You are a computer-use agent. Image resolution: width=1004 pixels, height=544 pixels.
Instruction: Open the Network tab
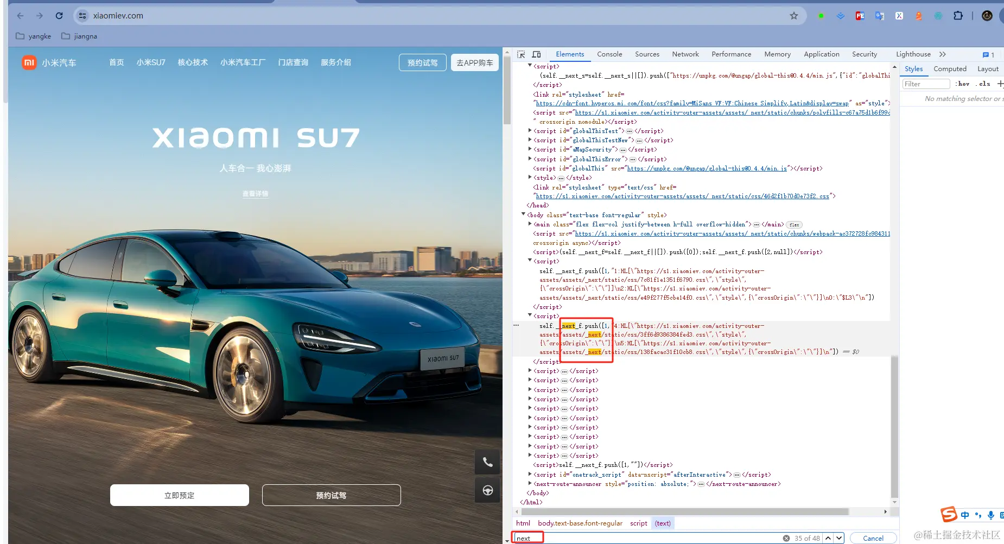tap(685, 54)
